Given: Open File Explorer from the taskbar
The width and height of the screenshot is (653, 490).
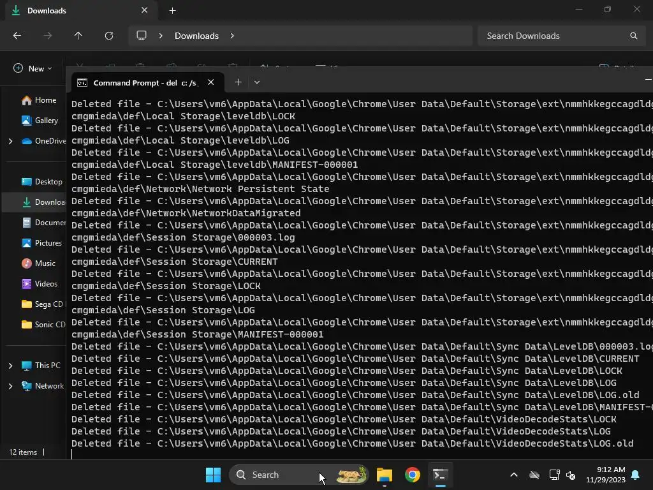Looking at the screenshot, I should (385, 475).
